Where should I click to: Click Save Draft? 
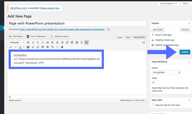point(158,30)
